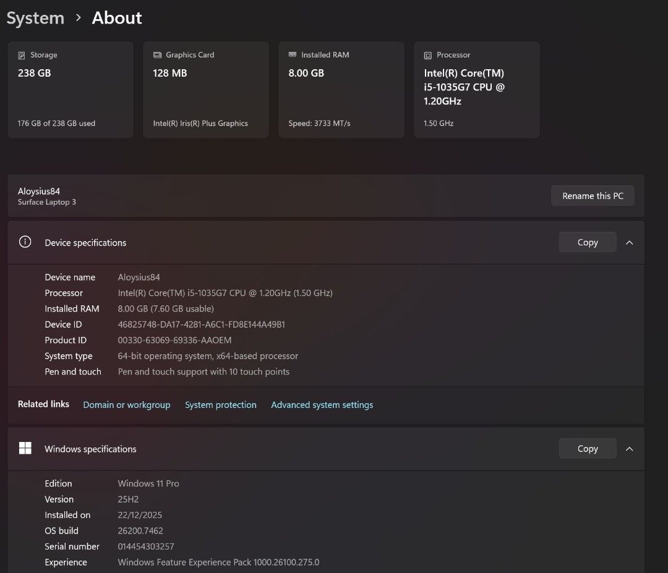Click the Storage card icon
668x573 pixels.
pyautogui.click(x=21, y=56)
